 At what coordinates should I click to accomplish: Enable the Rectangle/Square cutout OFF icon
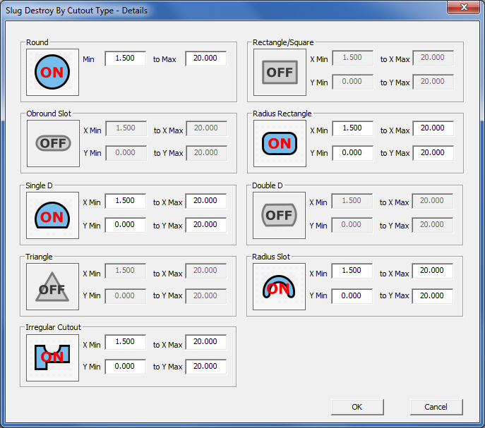[x=280, y=72]
